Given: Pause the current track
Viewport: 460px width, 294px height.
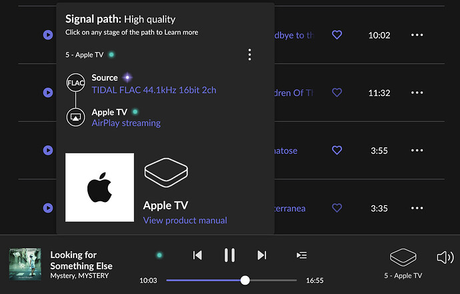Looking at the screenshot, I should coord(229,255).
